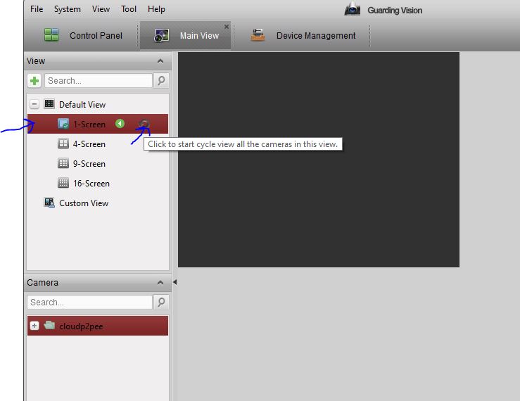520x401 pixels.
Task: Click the Custom View icon
Action: click(x=49, y=203)
